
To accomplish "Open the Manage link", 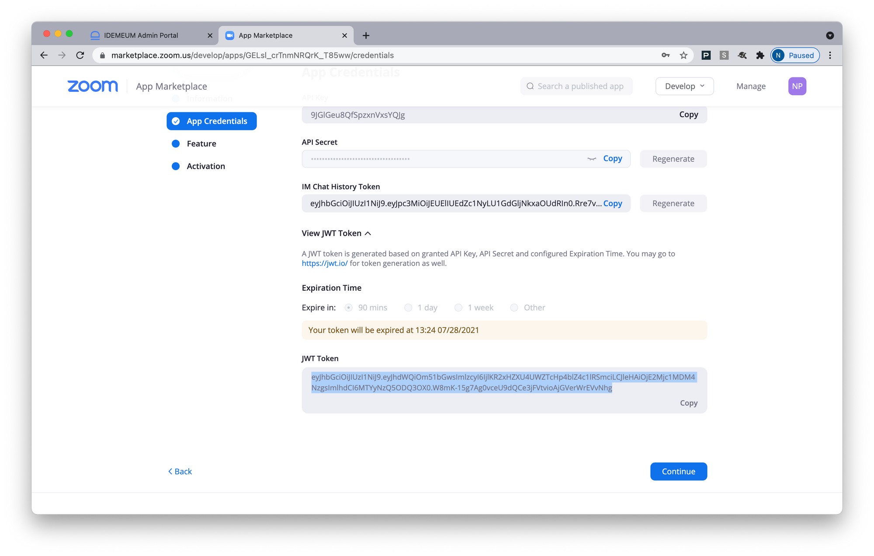I will click(x=751, y=86).
